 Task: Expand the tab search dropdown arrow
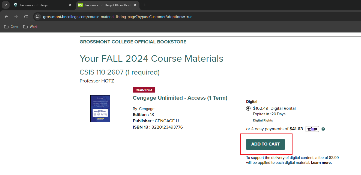pos(5,5)
